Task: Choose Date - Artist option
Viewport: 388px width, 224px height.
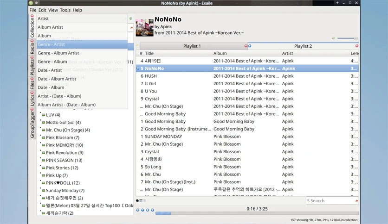Action: [x=82, y=70]
